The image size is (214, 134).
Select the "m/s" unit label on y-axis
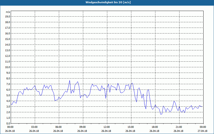[8, 12]
